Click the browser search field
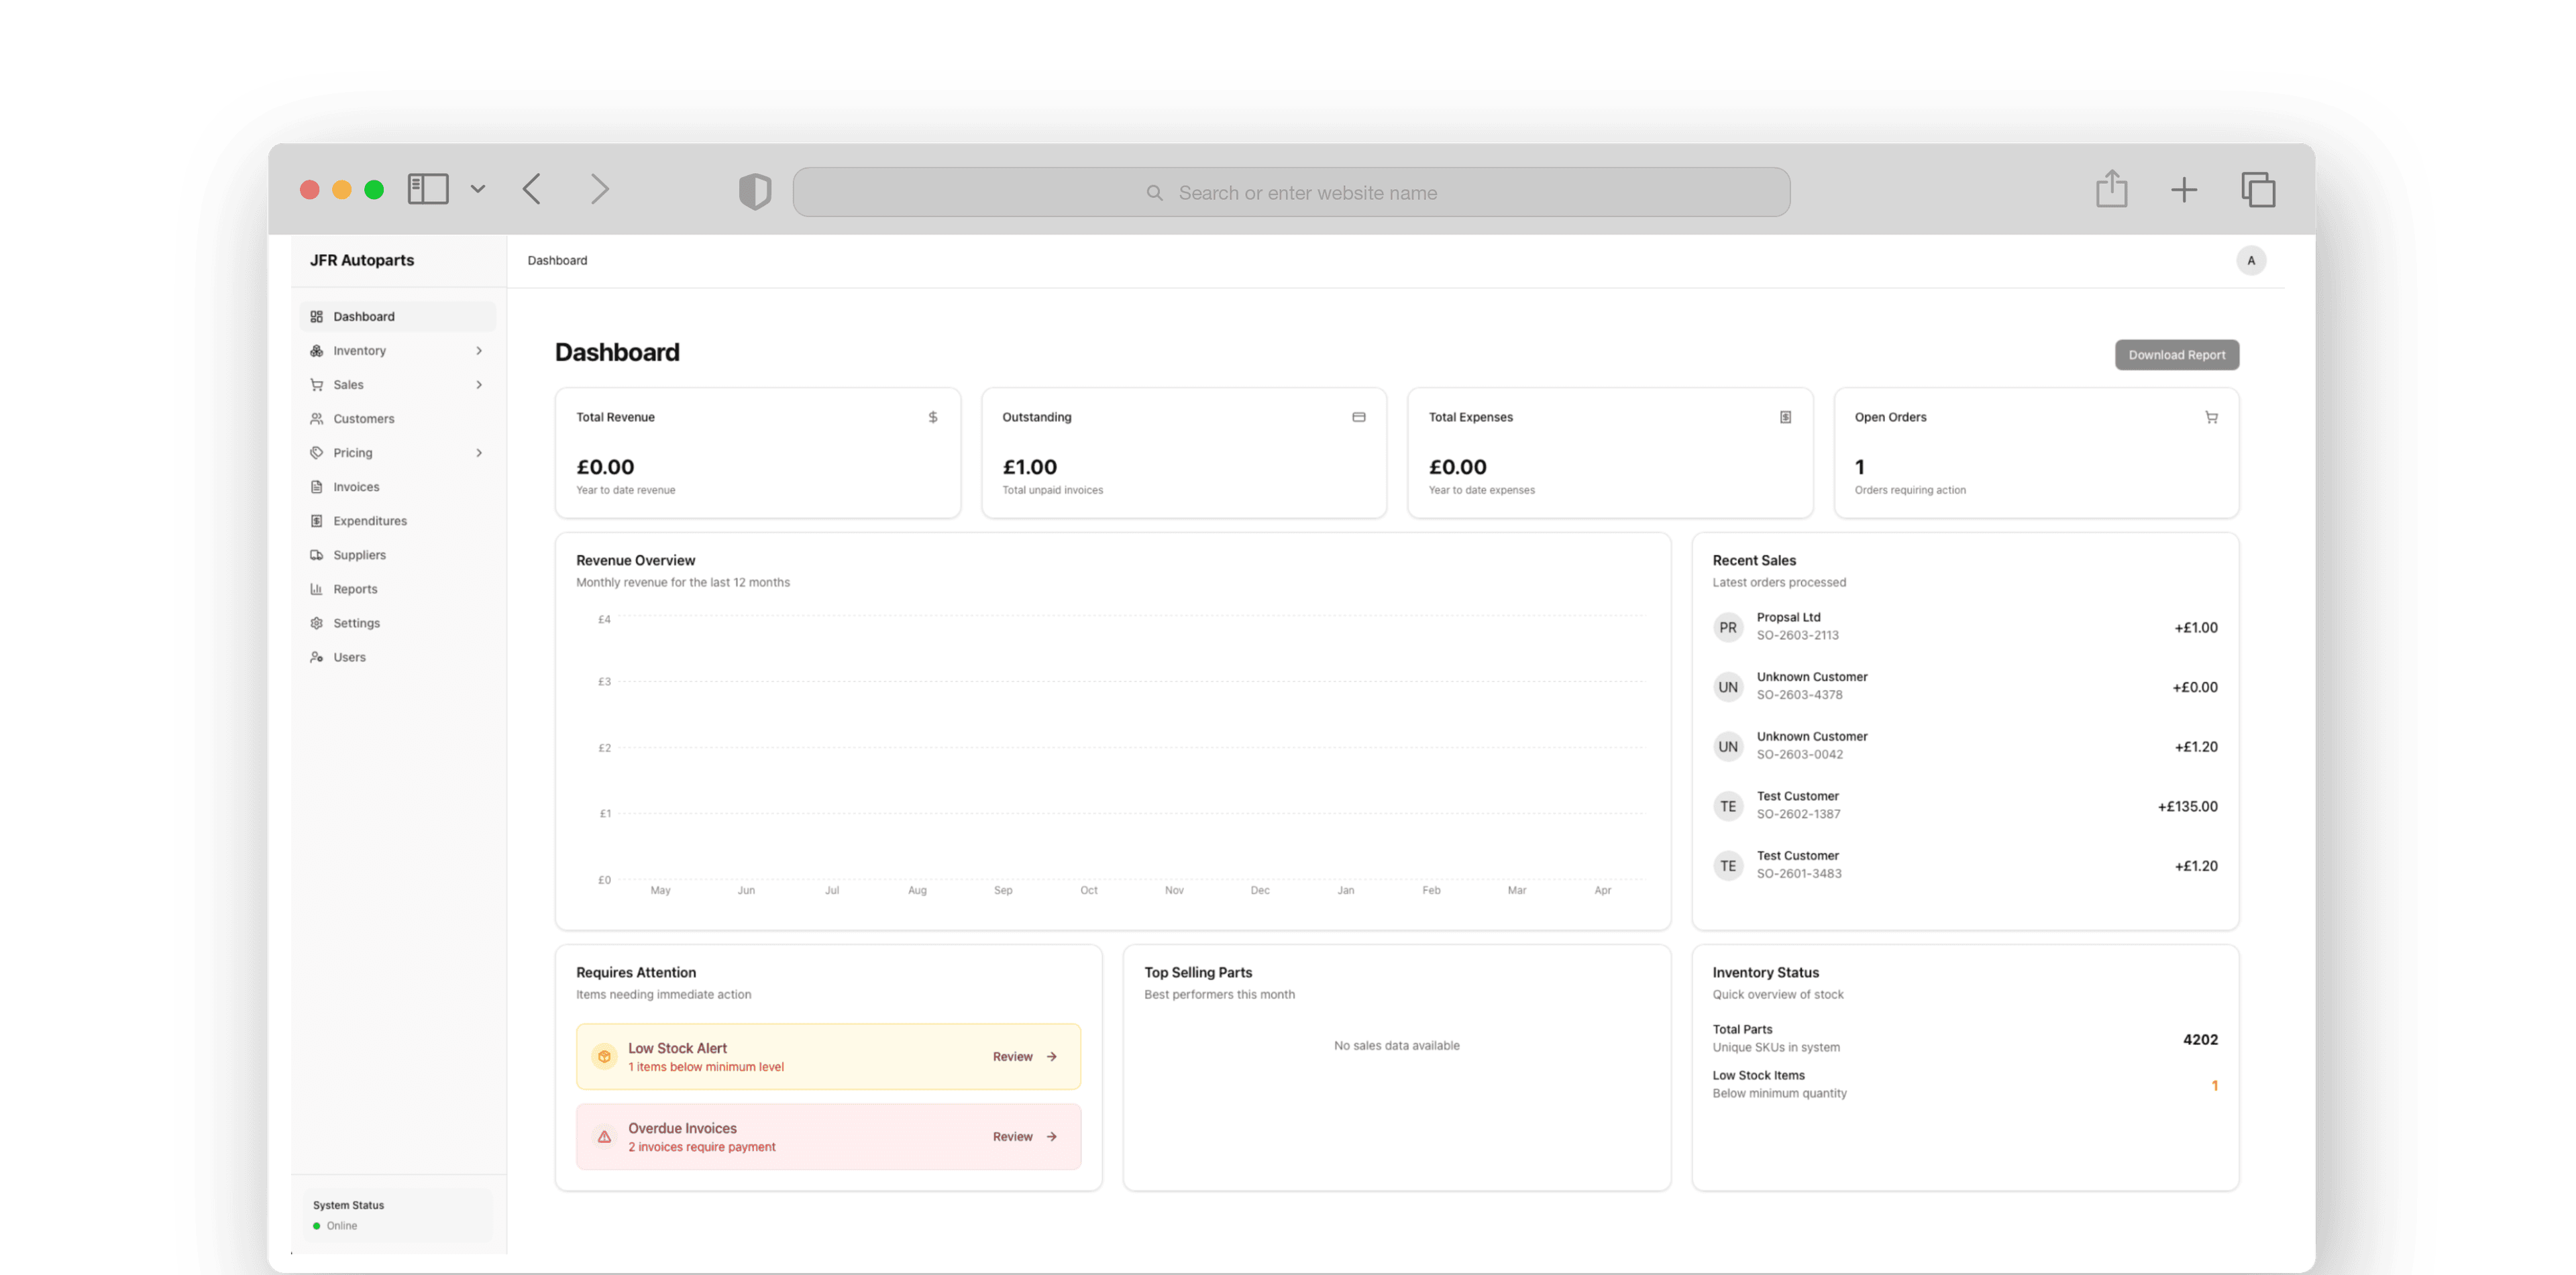Screen dimensions: 2576x1275 click(1290, 192)
